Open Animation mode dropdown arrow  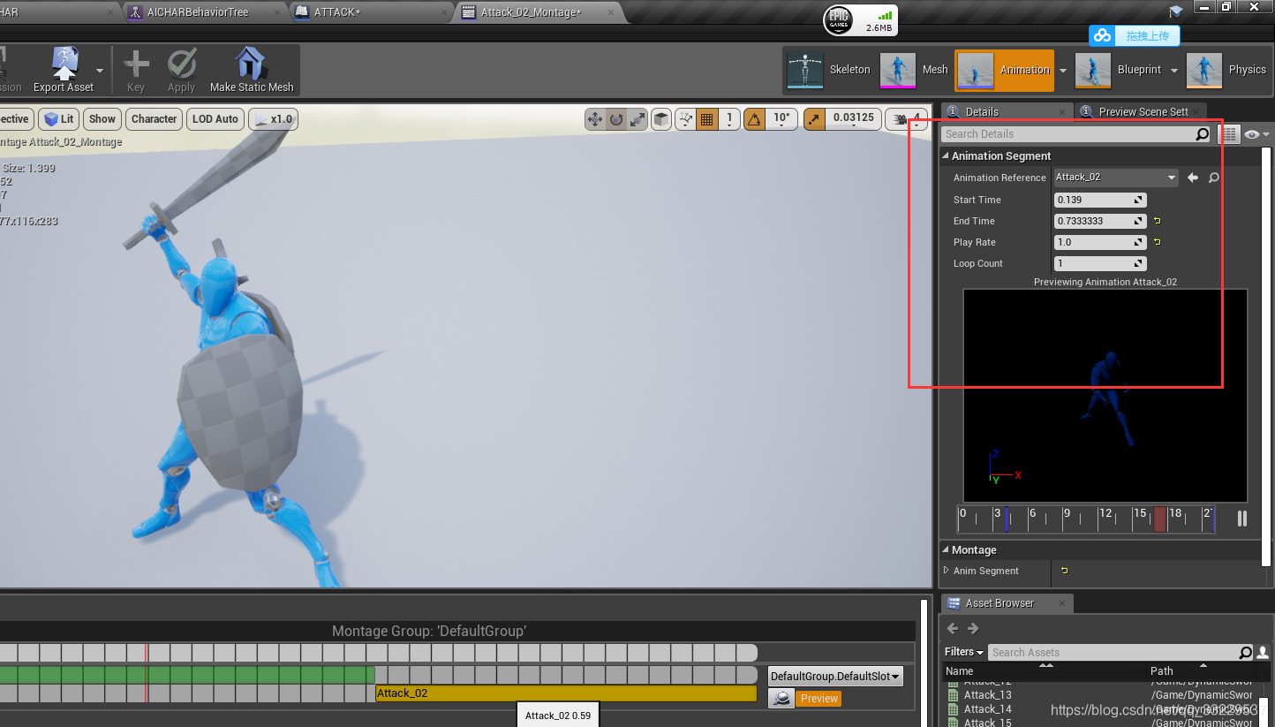click(x=1063, y=71)
